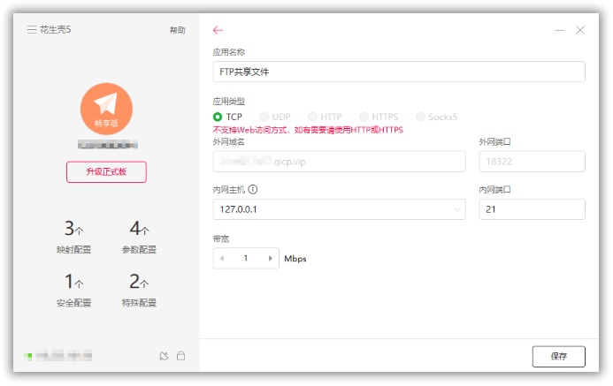The image size is (613, 386).
Task: Decrease bandwidth with the left stepper arrow
Action: coord(222,259)
